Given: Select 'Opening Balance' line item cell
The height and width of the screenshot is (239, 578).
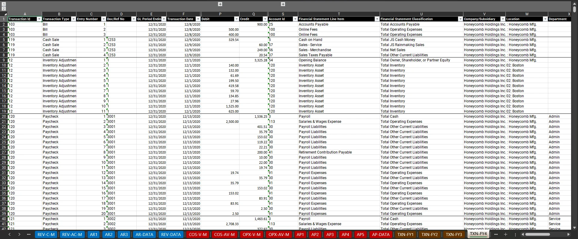Looking at the screenshot, I should pos(339,60).
